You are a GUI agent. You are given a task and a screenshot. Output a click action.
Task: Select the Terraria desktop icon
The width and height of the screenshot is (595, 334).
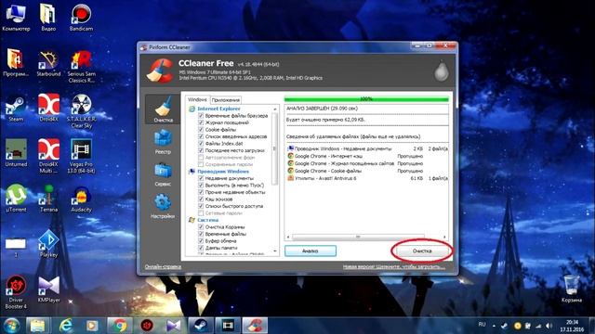48,198
